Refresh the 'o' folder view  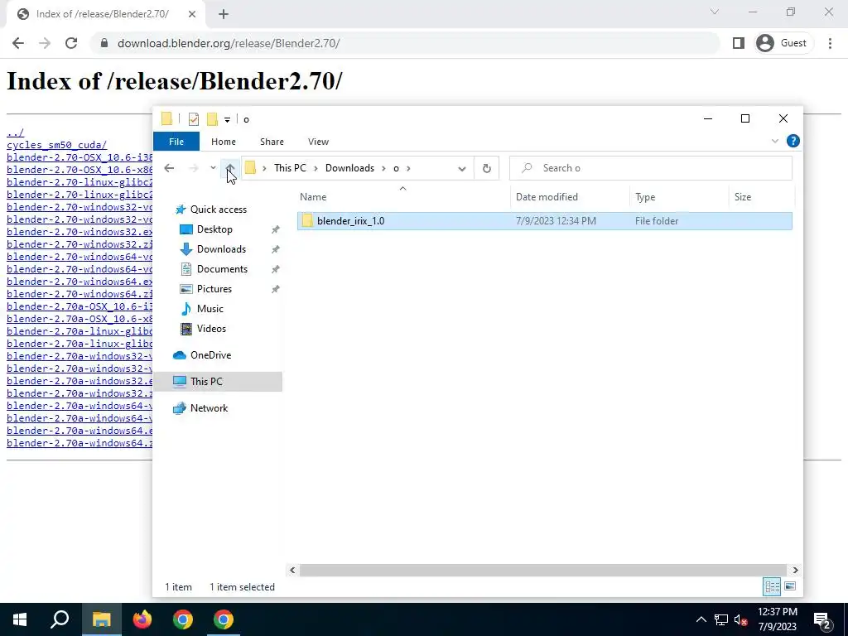[486, 168]
